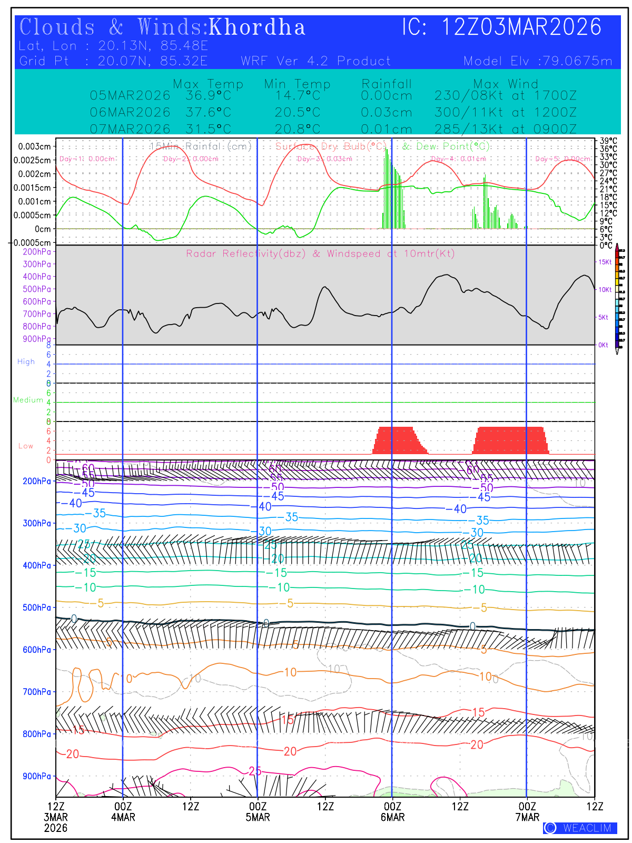Click the Low cloud layer label
632x843 pixels.
(26, 446)
